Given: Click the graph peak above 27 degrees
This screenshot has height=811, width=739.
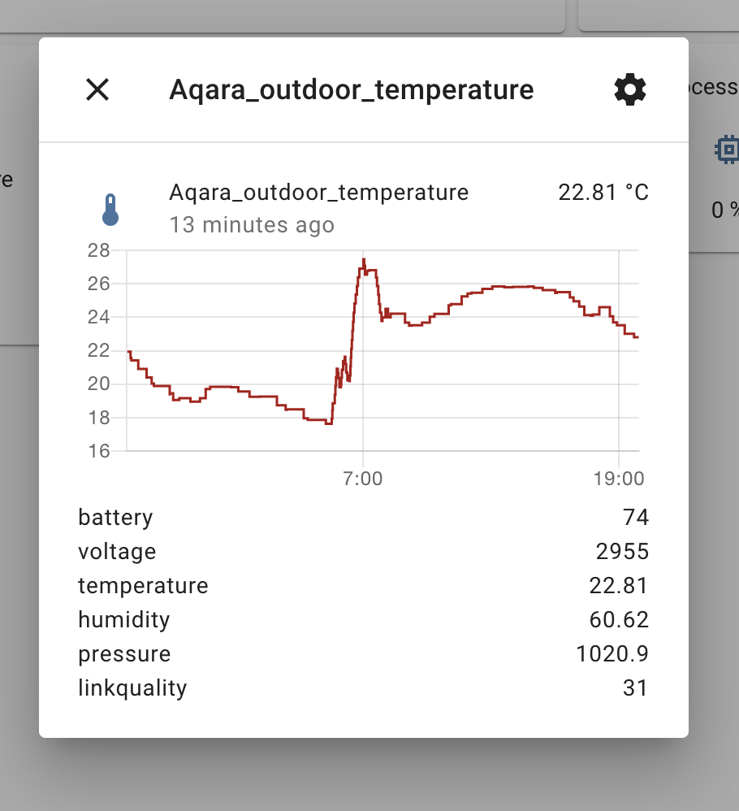Looking at the screenshot, I should pos(363,258).
